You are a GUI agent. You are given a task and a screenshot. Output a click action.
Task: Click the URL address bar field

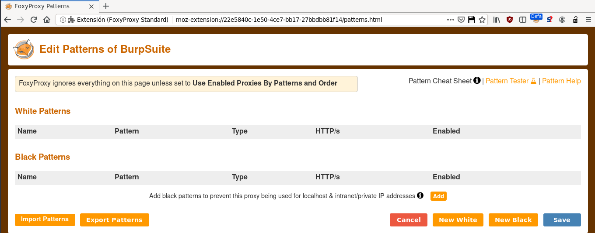309,20
